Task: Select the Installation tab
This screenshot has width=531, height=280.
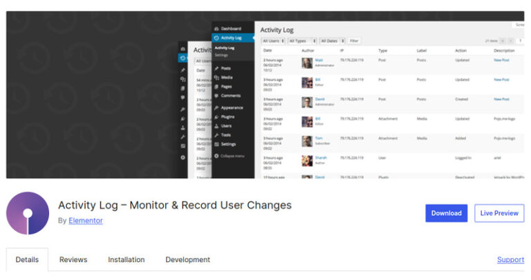Action: 127,259
